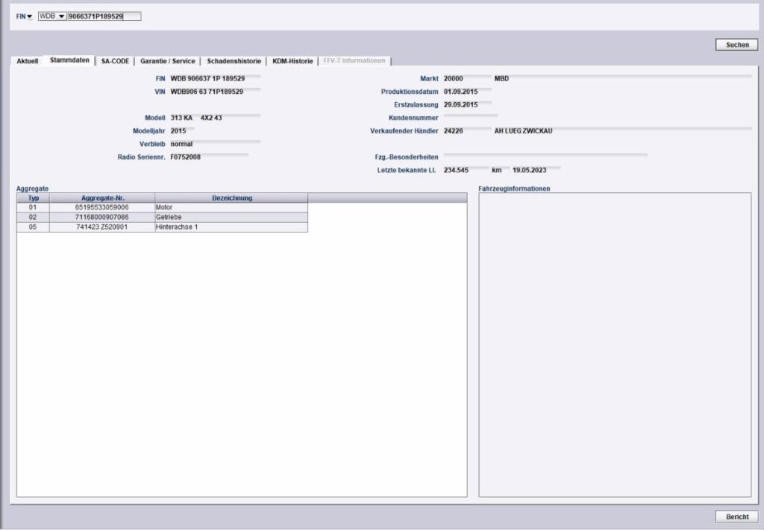764x530 pixels.
Task: Click inside the Fahrzeuginformationen panel
Action: tap(615, 345)
